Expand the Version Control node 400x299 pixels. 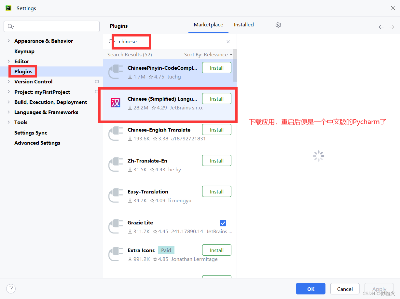tap(9, 81)
